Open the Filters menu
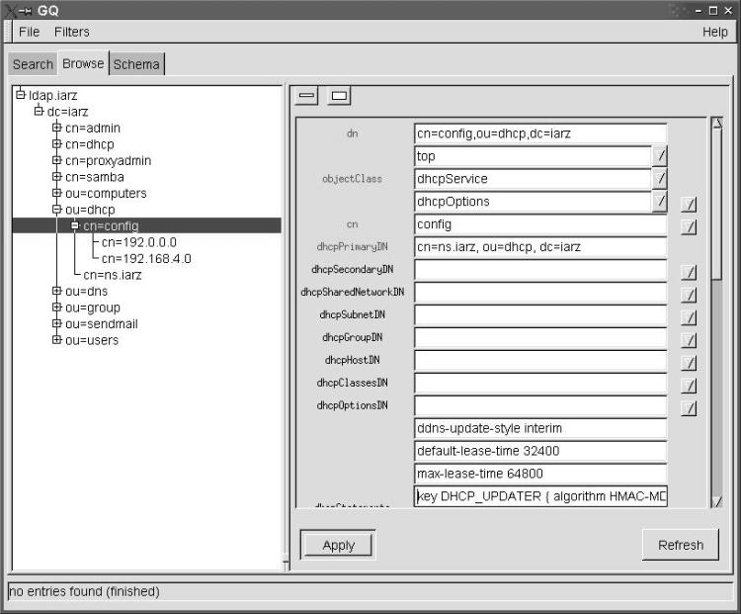741x614 pixels. coord(72,32)
